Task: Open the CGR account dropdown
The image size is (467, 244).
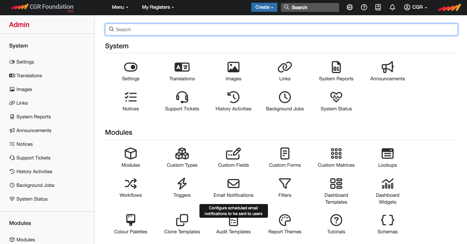Action: (415, 7)
